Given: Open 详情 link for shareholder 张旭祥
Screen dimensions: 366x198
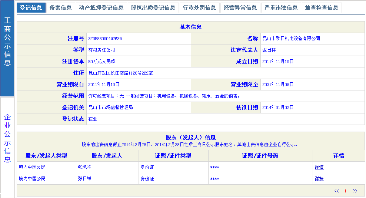Looking at the screenshot, I should coord(319,167).
